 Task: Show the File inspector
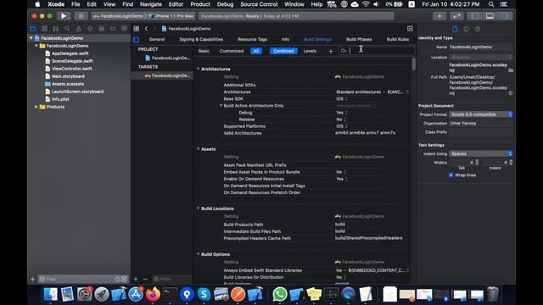tap(455, 29)
